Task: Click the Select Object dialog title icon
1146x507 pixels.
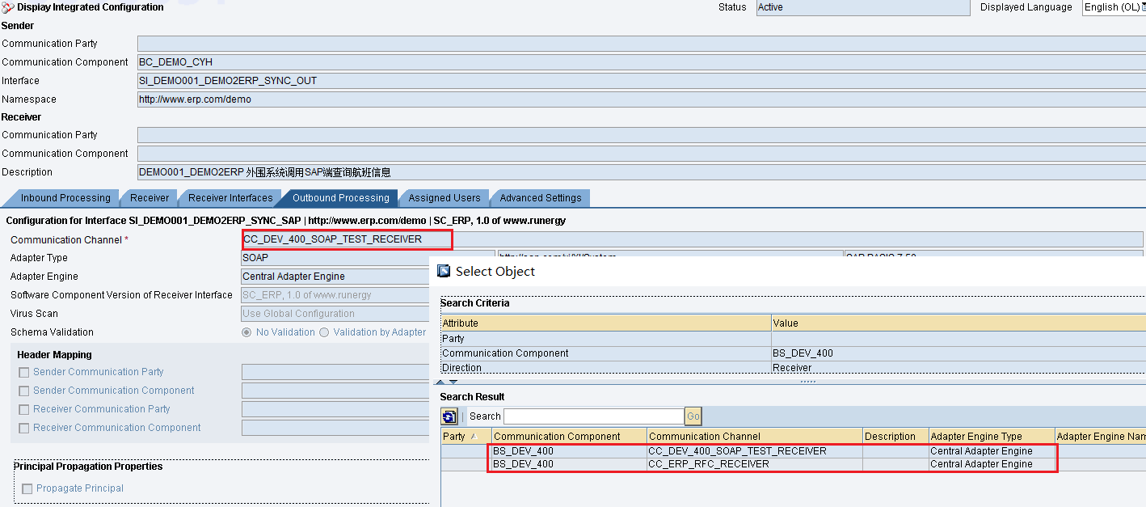Action: (444, 271)
